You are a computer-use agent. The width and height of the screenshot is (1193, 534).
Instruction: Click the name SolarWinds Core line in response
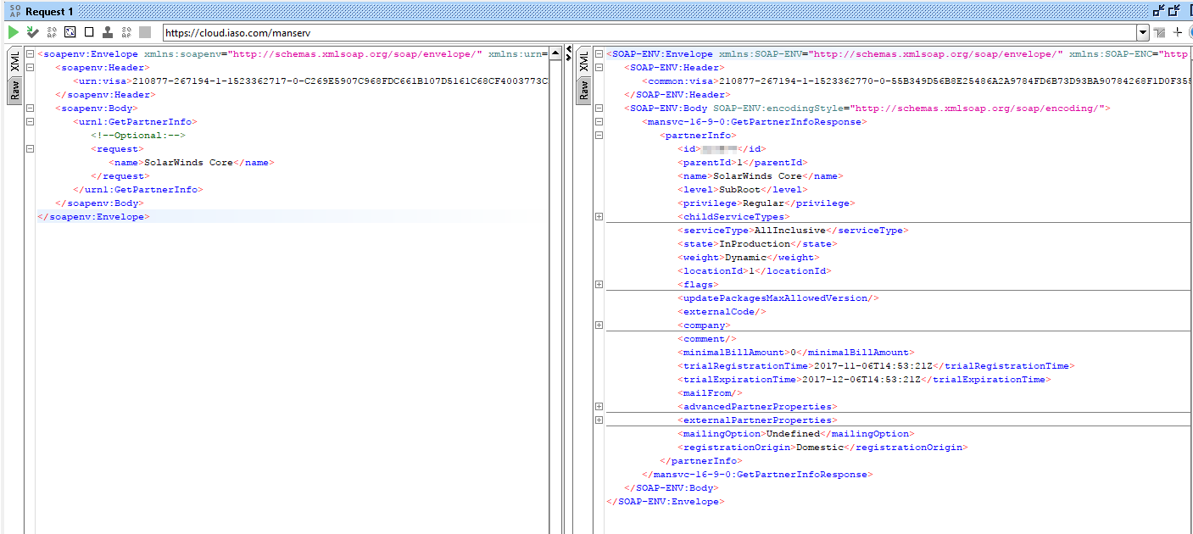(x=760, y=175)
